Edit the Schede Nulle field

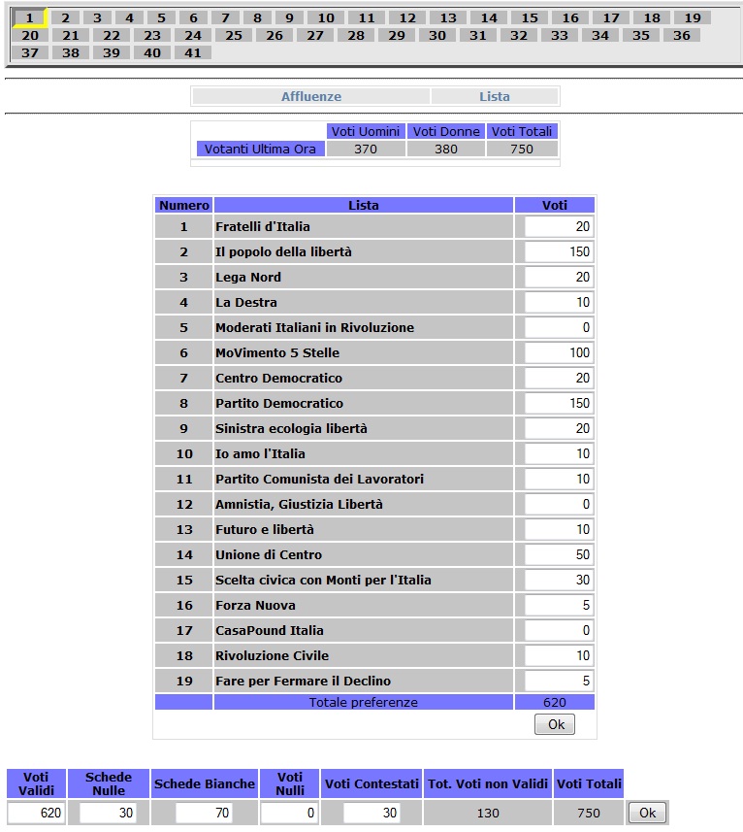pos(108,813)
